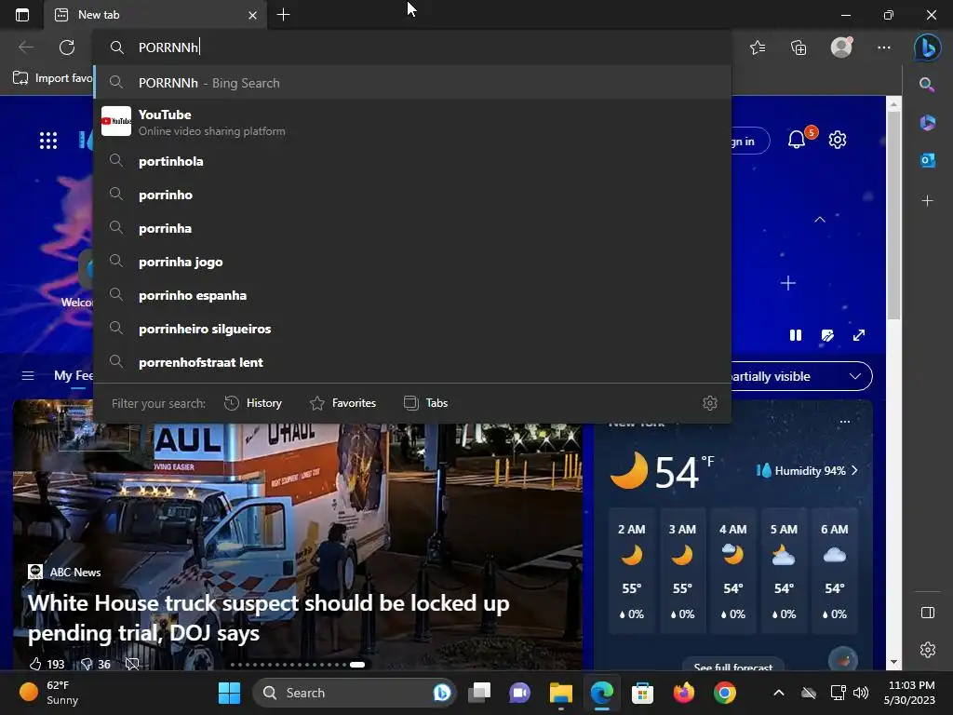The height and width of the screenshot is (715, 953).
Task: Open the Microsoft 365 sidebar icon
Action: coord(928,123)
